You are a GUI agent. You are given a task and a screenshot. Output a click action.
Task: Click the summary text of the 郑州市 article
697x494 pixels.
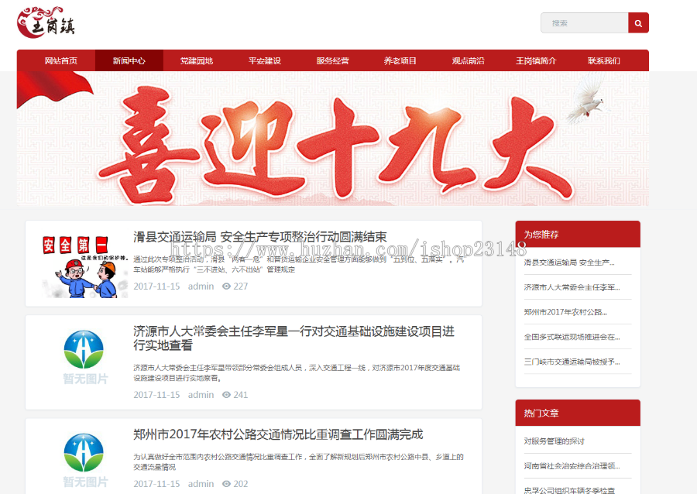point(298,462)
